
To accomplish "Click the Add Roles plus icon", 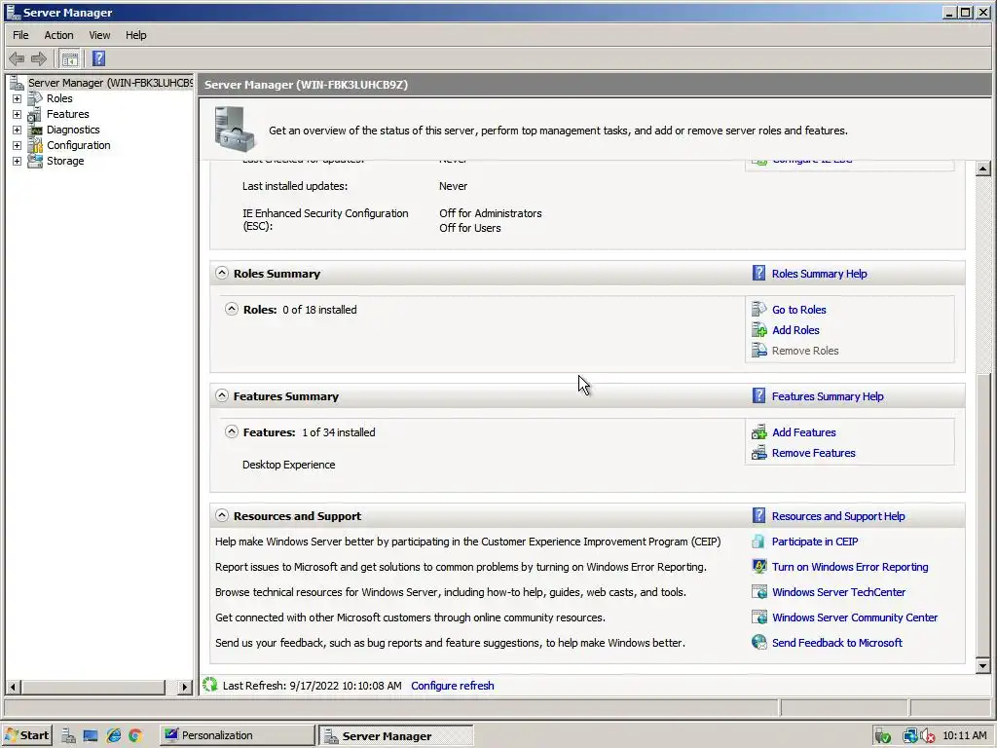I will point(759,329).
